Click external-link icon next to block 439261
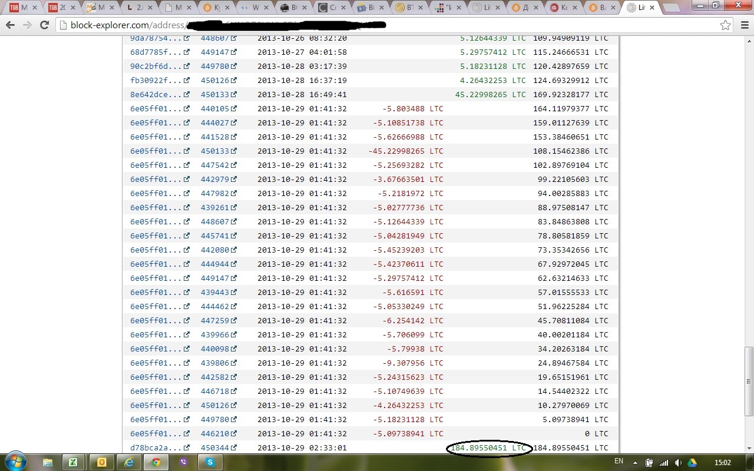754x471 pixels. pyautogui.click(x=234, y=207)
